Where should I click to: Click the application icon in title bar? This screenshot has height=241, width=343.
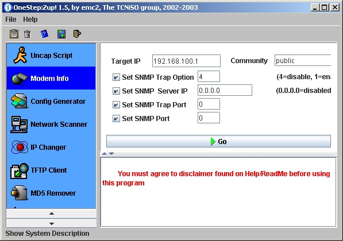click(x=7, y=7)
